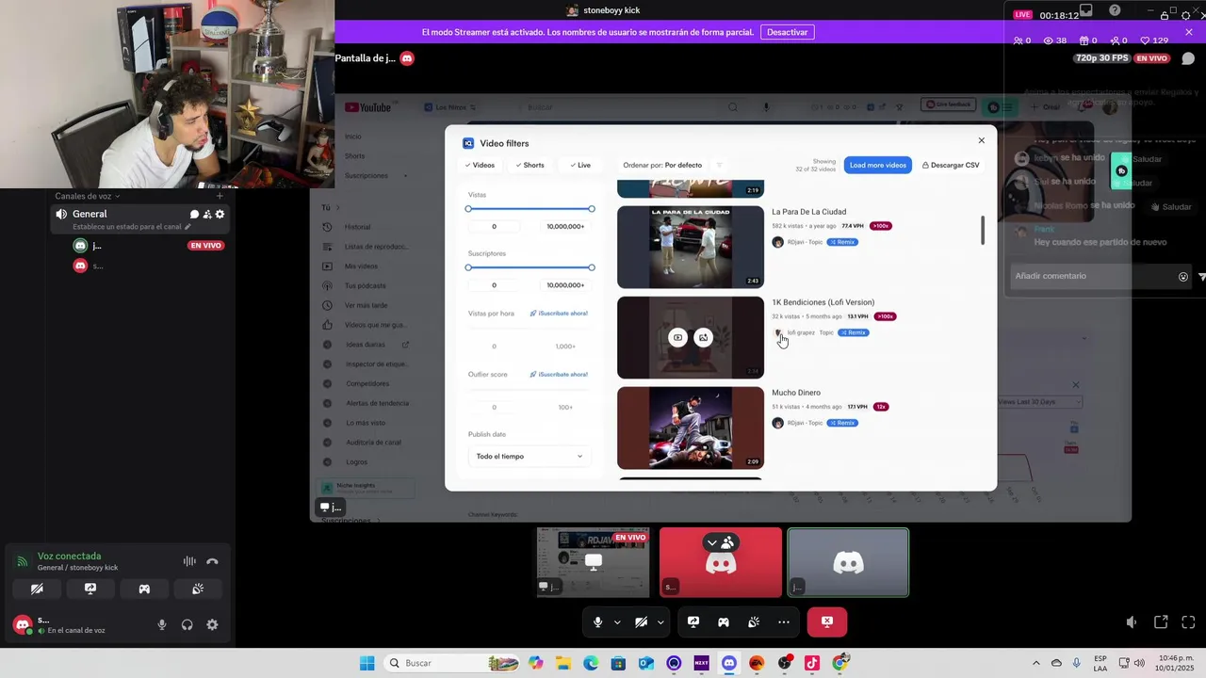Screen dimensions: 1206x678
Task: Open activities controller icon in call bar
Action: pos(724,622)
